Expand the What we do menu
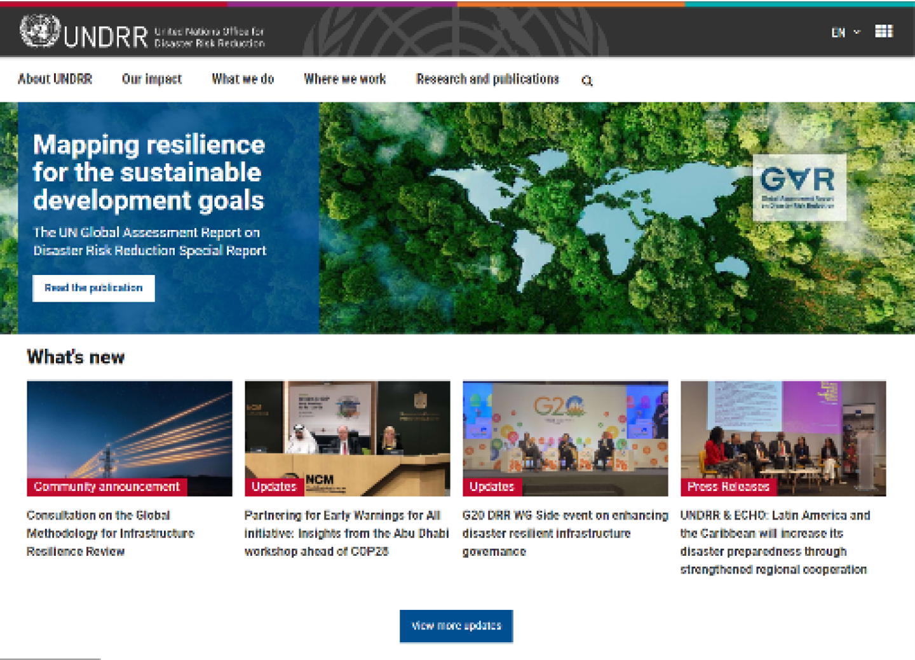Image resolution: width=915 pixels, height=660 pixels. [x=242, y=79]
